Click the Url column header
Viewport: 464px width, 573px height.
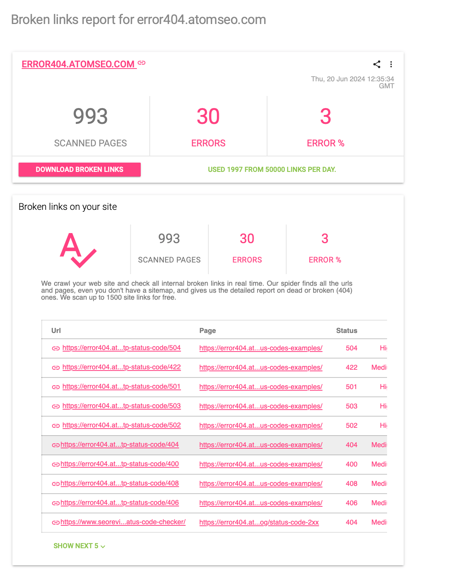tap(56, 331)
